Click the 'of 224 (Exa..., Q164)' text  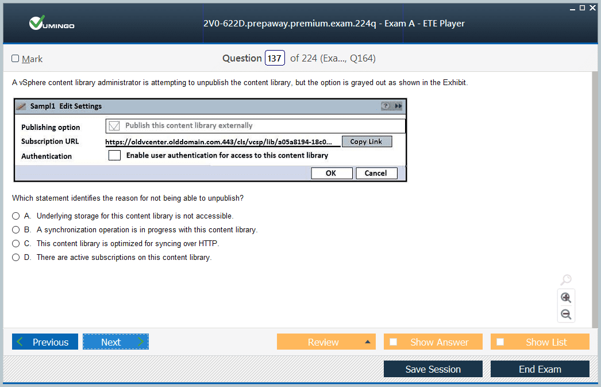333,58
